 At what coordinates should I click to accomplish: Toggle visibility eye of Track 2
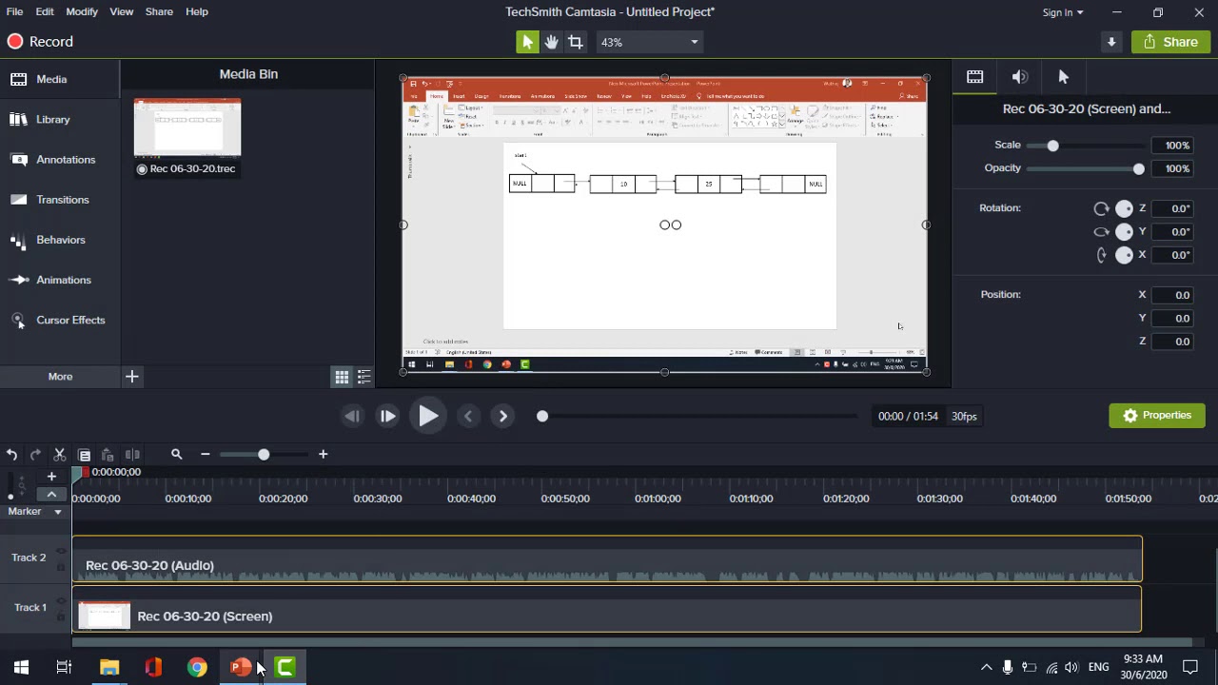61,551
